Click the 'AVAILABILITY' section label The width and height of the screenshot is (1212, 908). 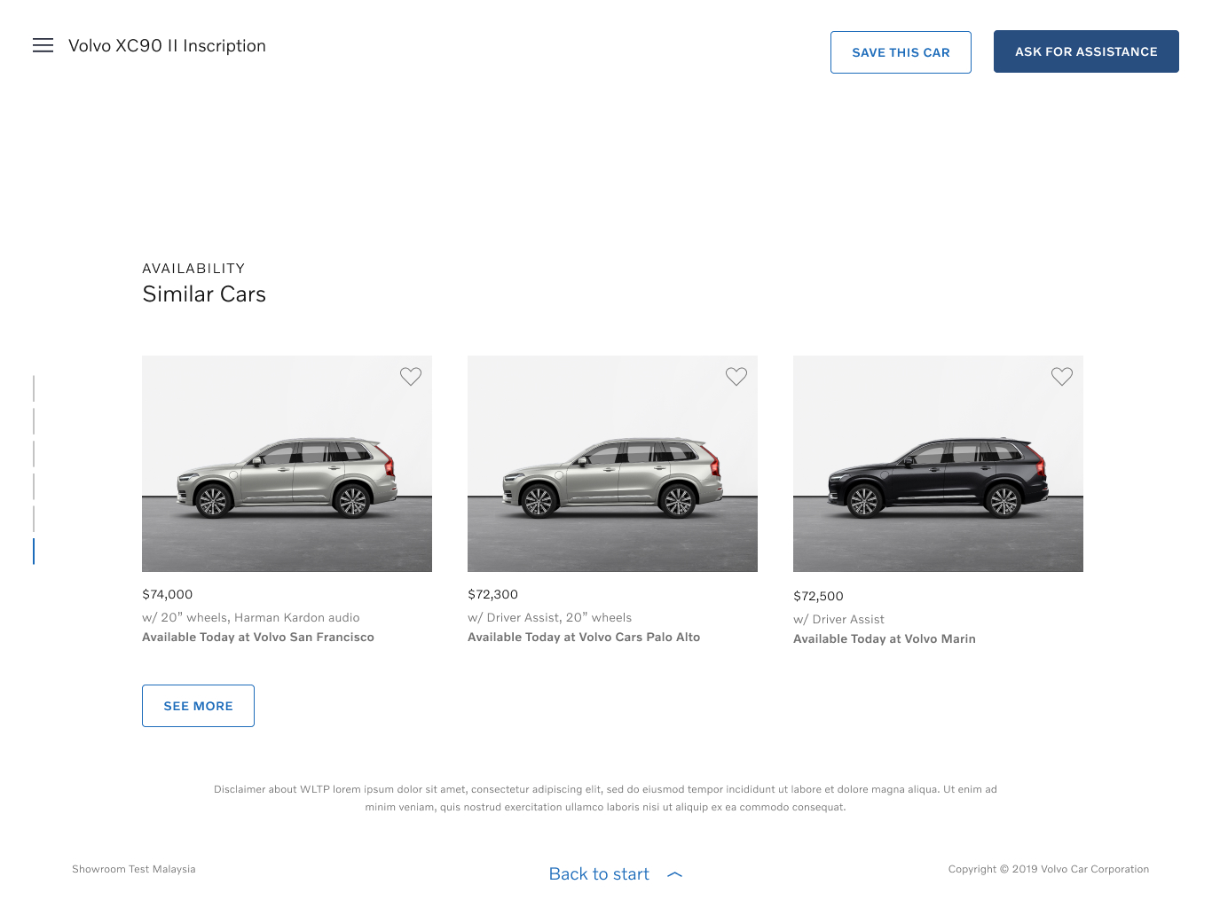pos(193,269)
